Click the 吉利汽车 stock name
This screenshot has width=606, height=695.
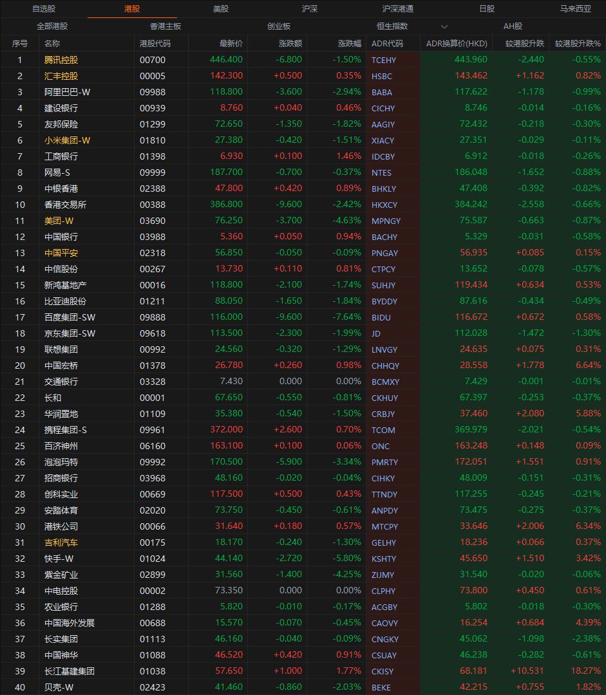[x=61, y=542]
